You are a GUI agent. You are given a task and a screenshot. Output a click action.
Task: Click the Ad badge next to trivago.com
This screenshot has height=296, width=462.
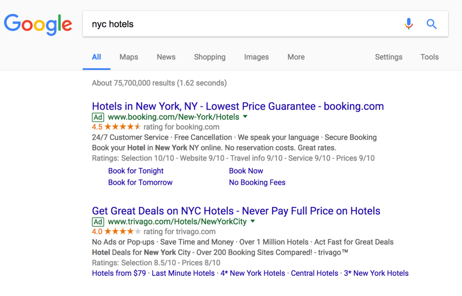98,222
